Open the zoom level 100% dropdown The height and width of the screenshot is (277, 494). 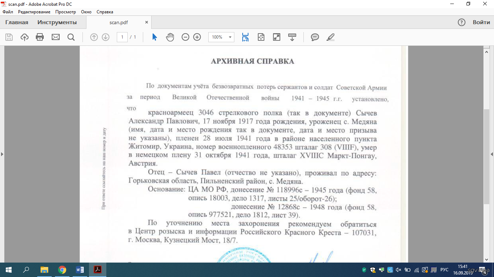(x=221, y=37)
